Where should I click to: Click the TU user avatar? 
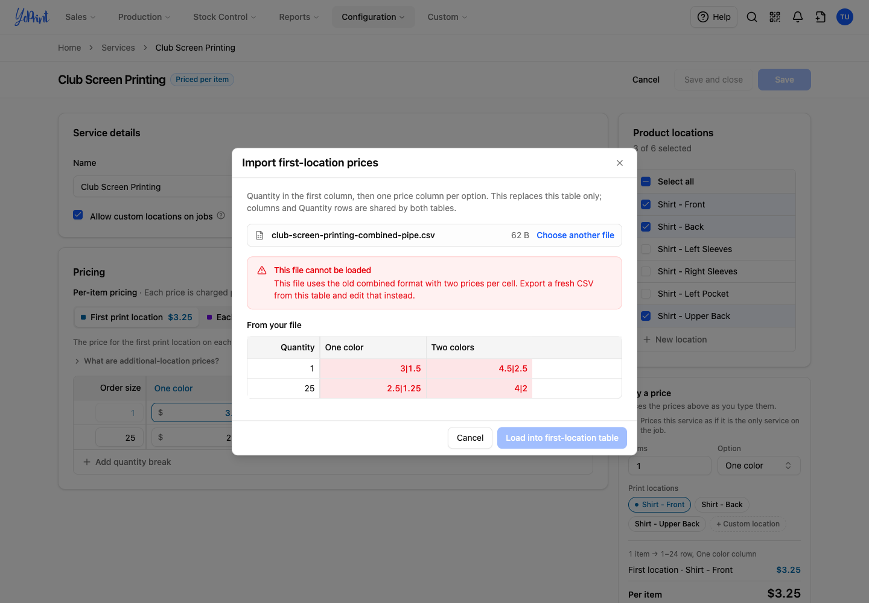tap(845, 17)
